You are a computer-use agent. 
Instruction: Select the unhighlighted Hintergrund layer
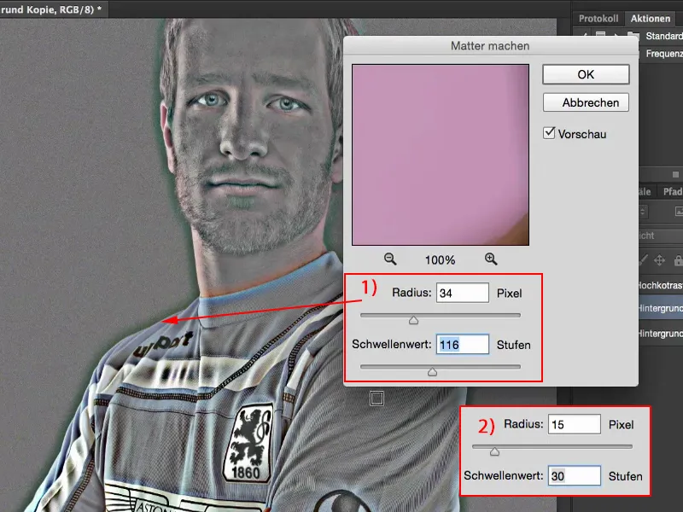[x=661, y=334]
